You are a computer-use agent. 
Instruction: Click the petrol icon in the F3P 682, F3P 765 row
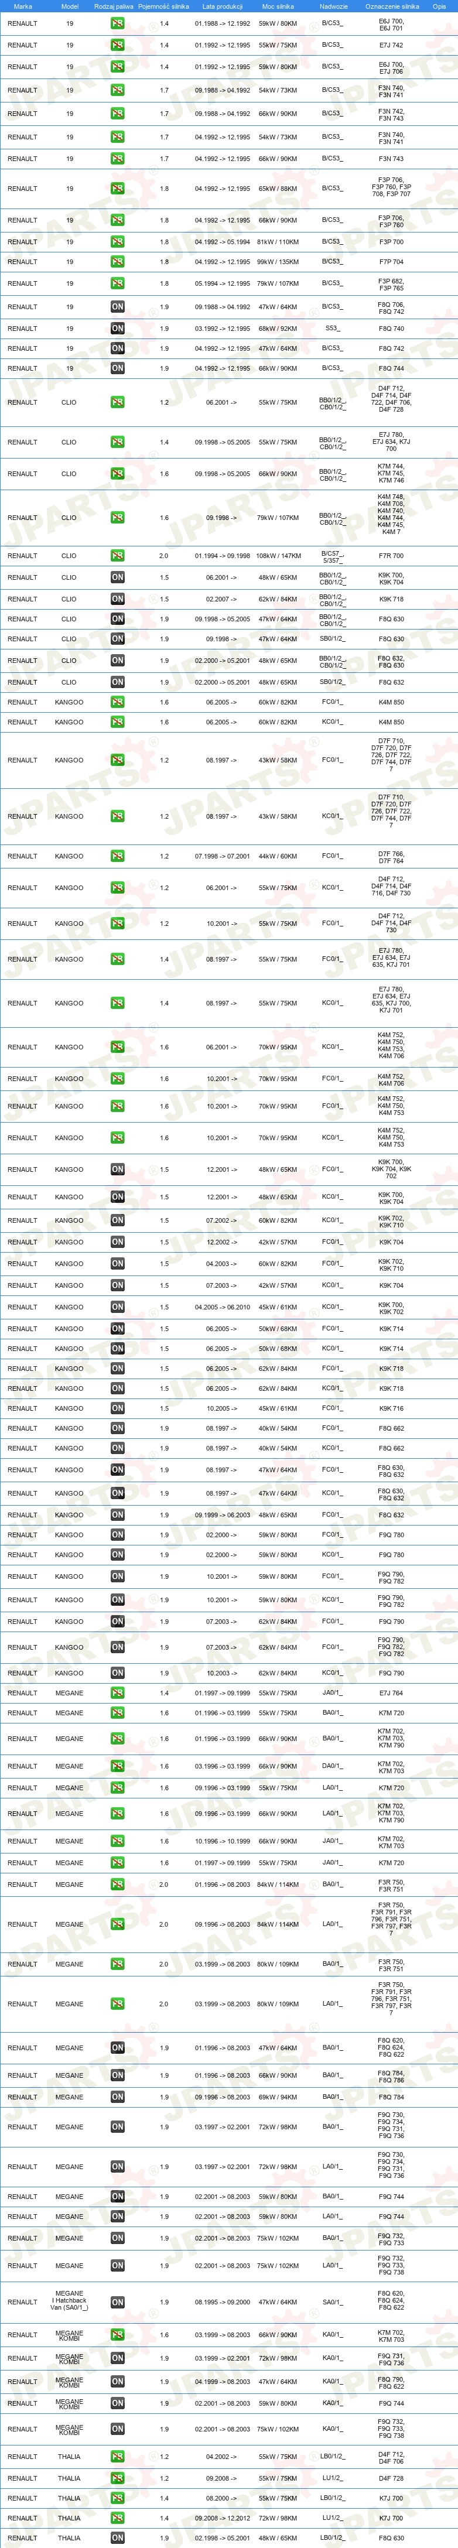tap(117, 284)
